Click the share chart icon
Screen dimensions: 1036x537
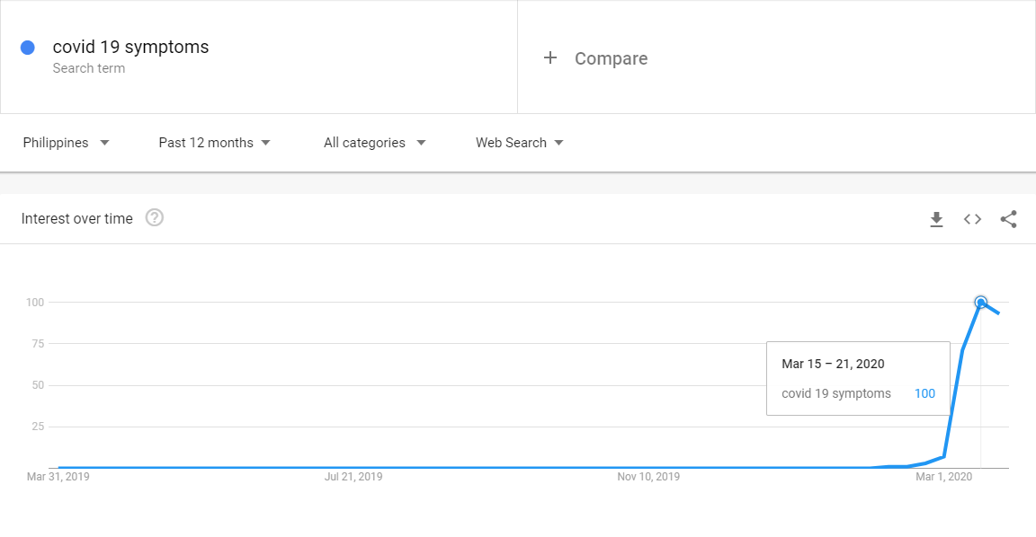[x=1008, y=219]
